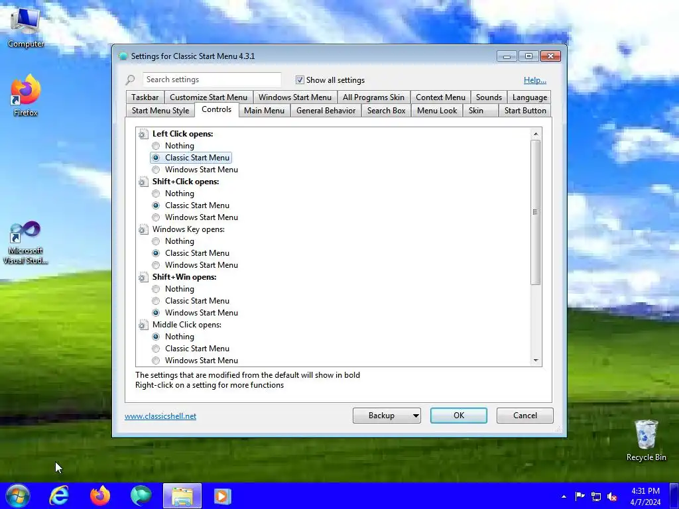This screenshot has width=679, height=509.
Task: Open the Sounds tab
Action: tap(489, 97)
